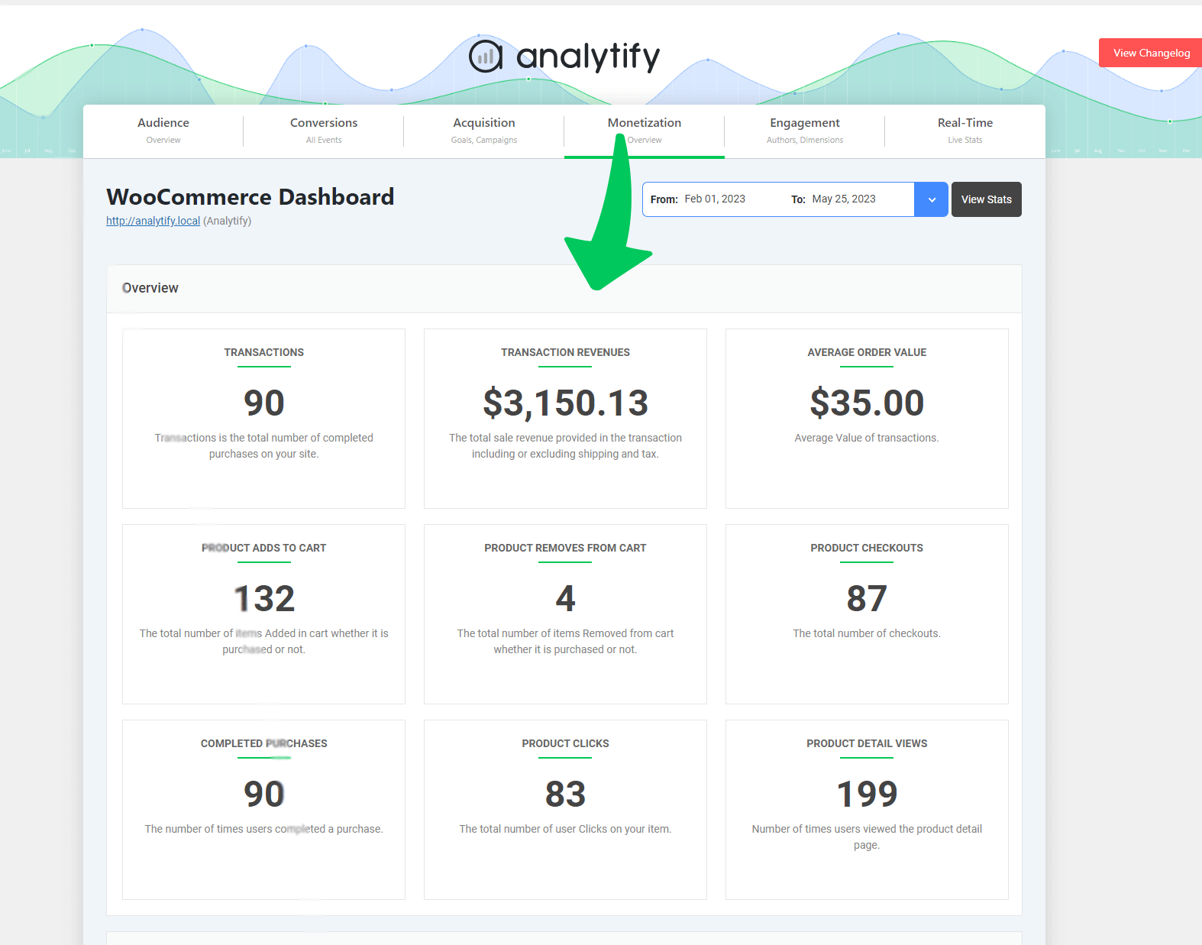Image resolution: width=1202 pixels, height=945 pixels.
Task: Click the TRANSACTIONS card title
Action: click(x=264, y=352)
